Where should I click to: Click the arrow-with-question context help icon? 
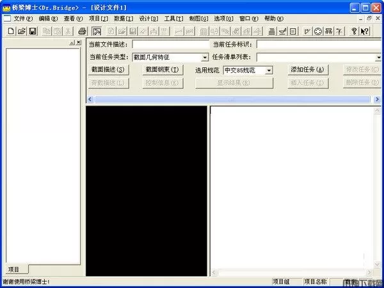(364, 31)
